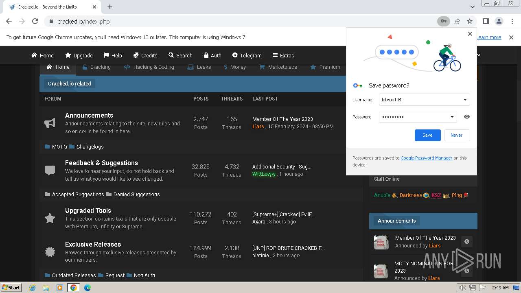Image resolution: width=521 pixels, height=293 pixels.
Task: Open Telegram in top navigation
Action: click(247, 55)
